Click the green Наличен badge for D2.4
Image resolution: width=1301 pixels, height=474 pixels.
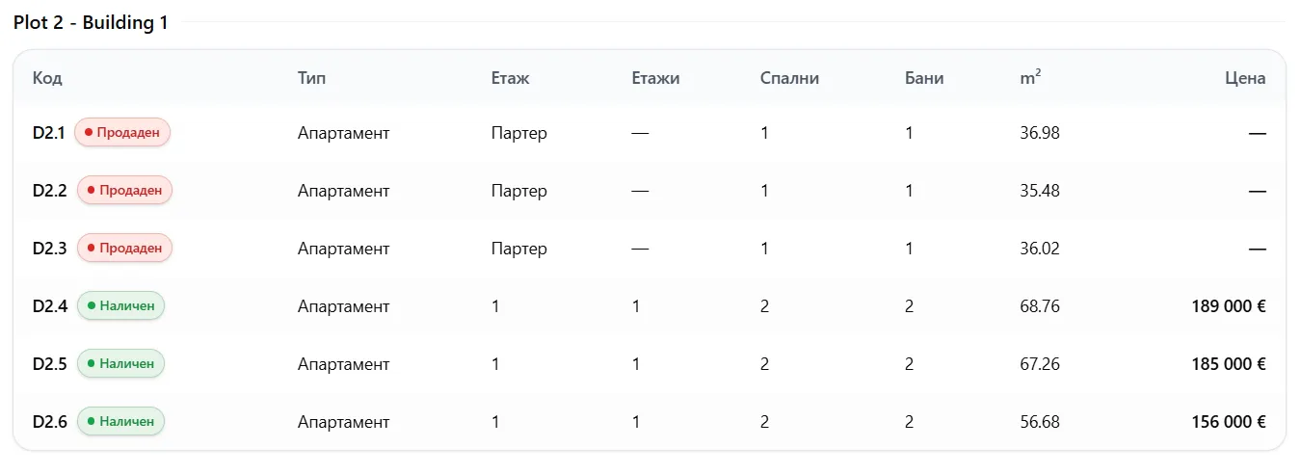[x=120, y=306]
